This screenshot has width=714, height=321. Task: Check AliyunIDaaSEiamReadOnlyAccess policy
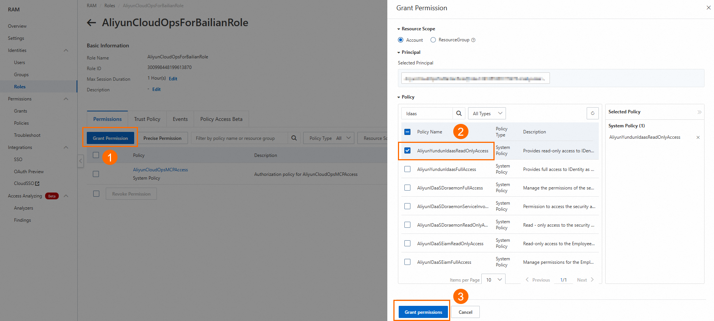[407, 243]
